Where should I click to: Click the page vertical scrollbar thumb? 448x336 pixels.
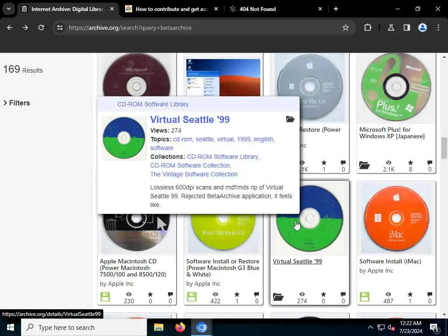click(444, 148)
